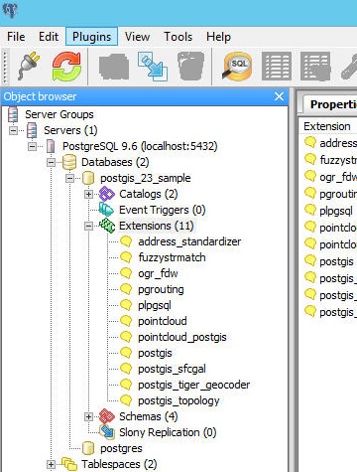The image size is (357, 472).
Task: Select pointcloud_postgis extension in tree
Action: (x=182, y=337)
